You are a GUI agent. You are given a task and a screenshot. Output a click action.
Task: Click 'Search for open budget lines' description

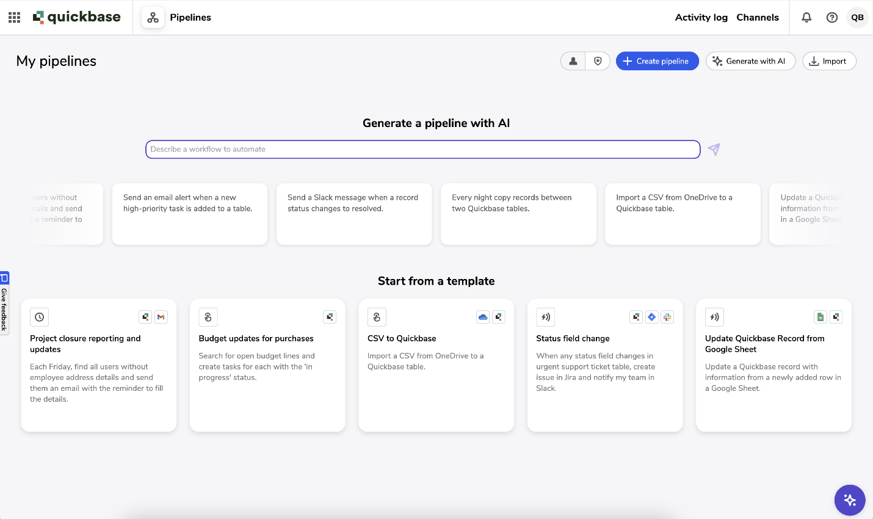256,367
